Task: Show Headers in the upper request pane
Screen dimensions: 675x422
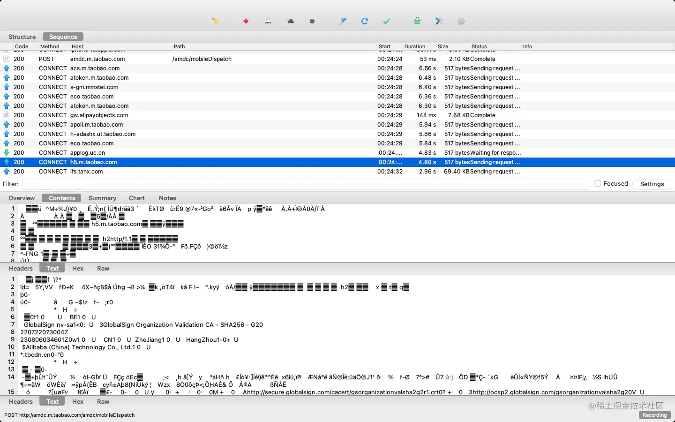Action: pyautogui.click(x=21, y=269)
